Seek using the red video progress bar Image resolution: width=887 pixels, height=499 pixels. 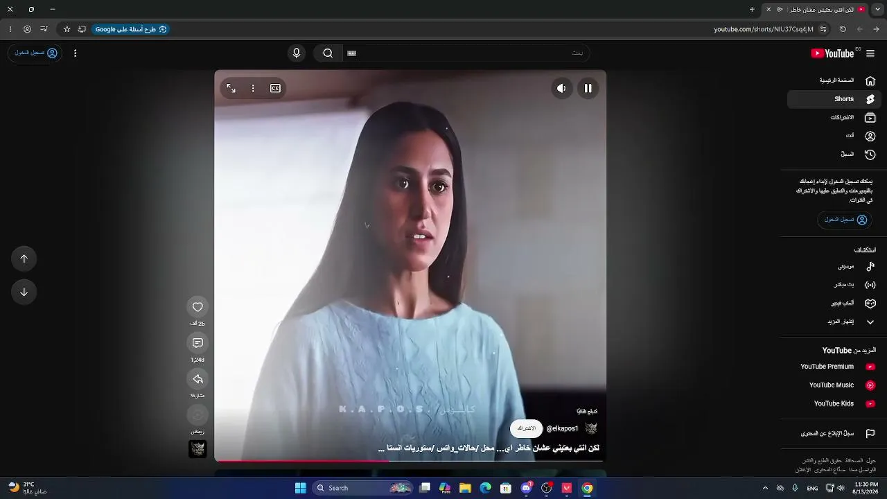(x=410, y=460)
